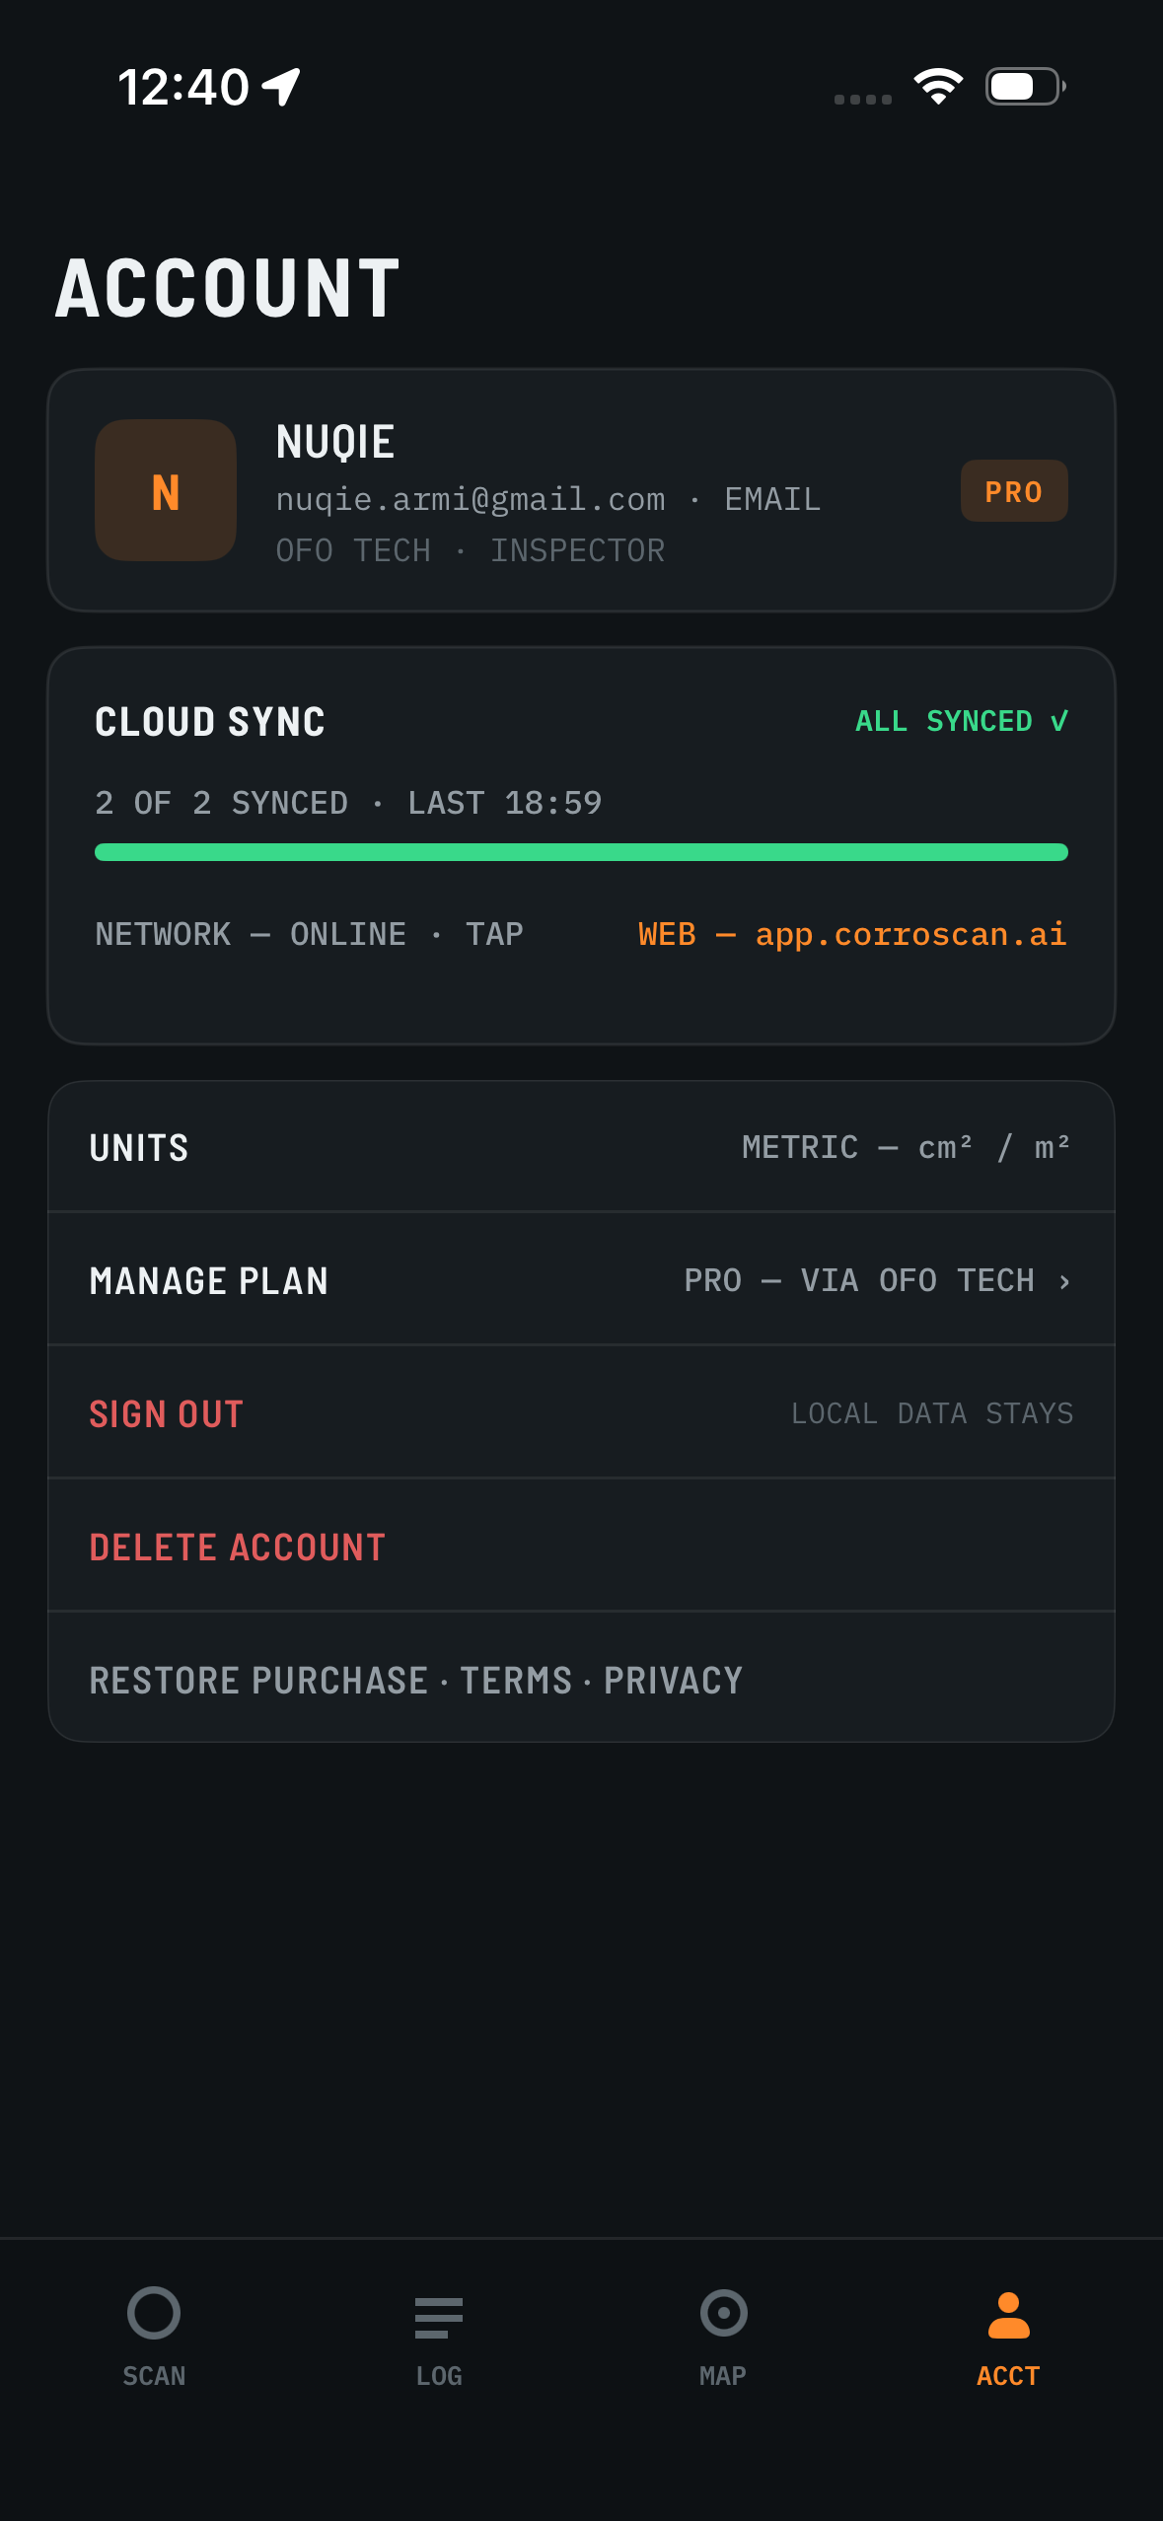1163x2521 pixels.
Task: Open the Log tab lines icon
Action: (439, 2318)
